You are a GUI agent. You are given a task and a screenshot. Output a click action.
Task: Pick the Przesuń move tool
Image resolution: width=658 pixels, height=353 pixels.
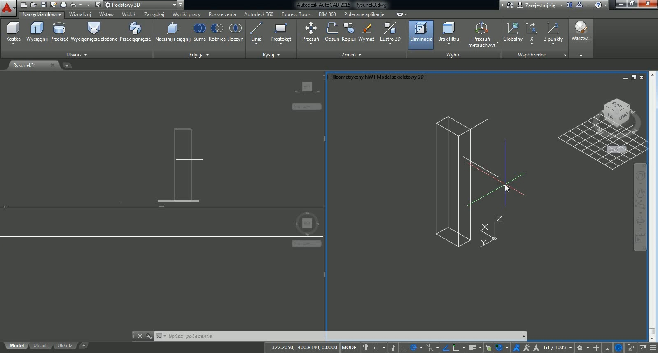[310, 32]
